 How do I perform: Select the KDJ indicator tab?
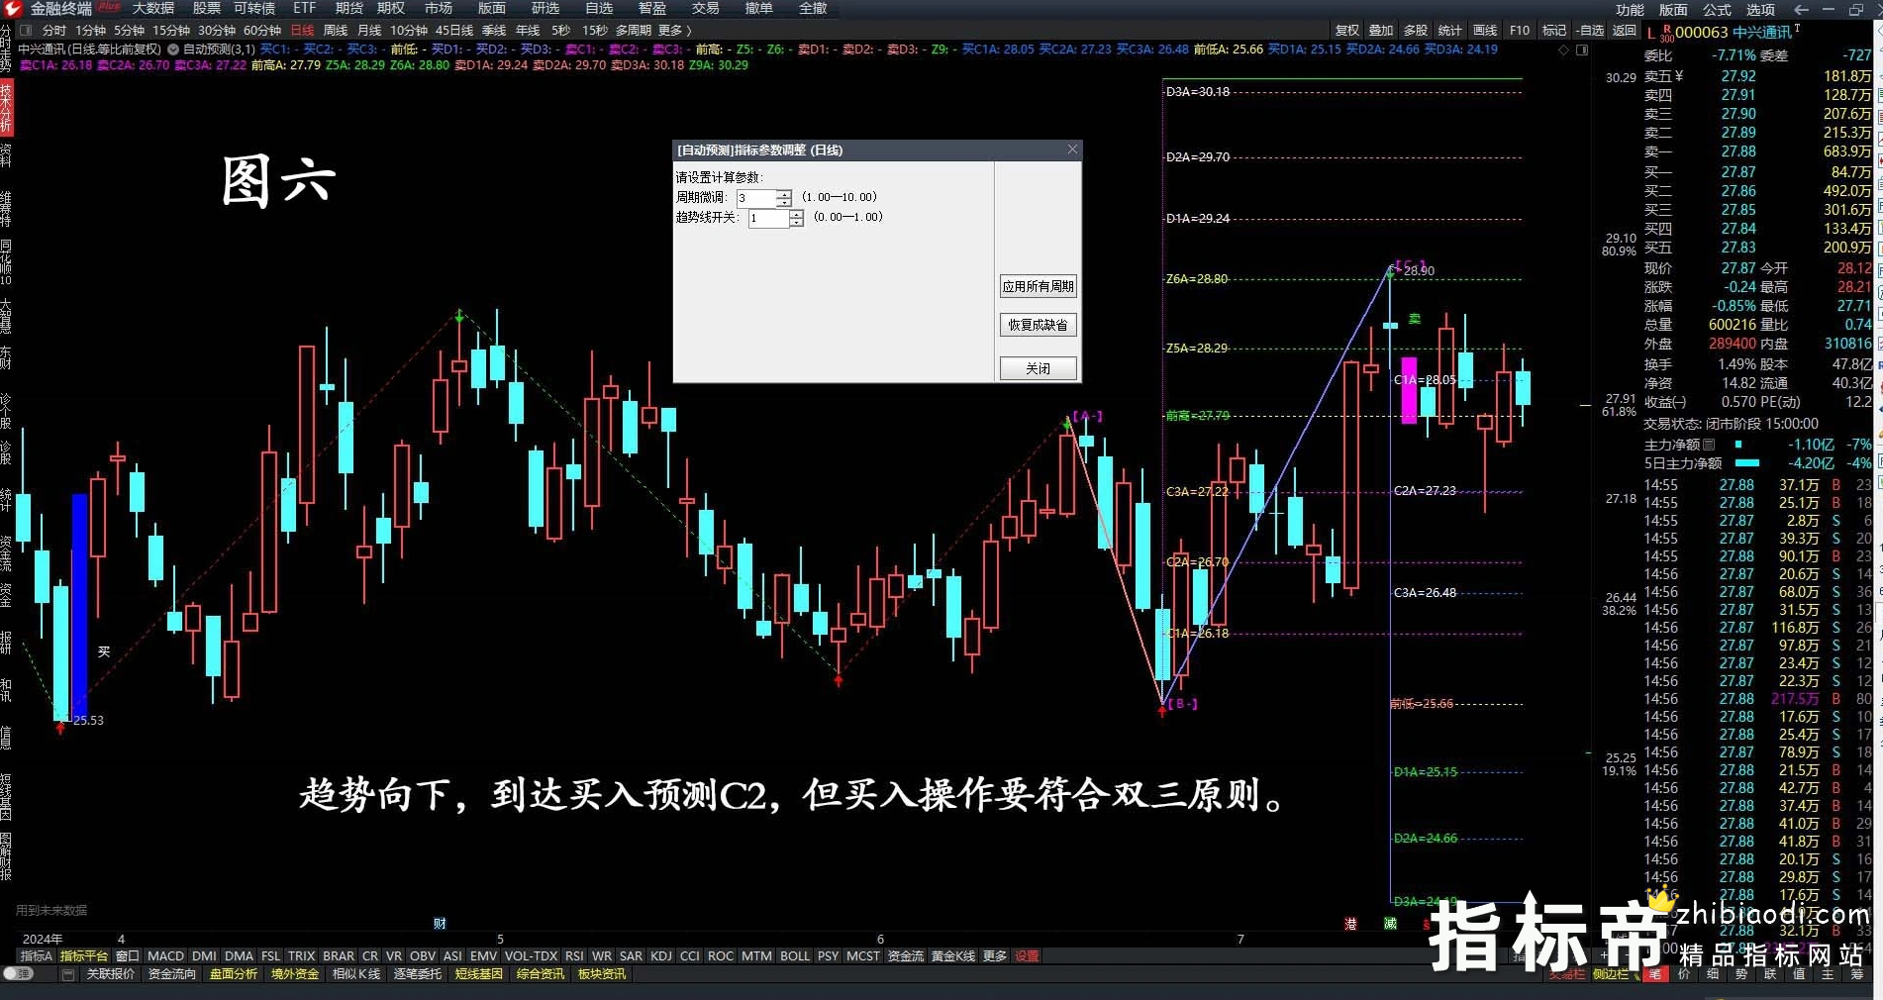click(660, 956)
